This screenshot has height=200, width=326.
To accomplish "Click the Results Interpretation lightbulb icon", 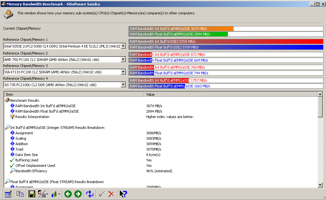I will [12, 116].
